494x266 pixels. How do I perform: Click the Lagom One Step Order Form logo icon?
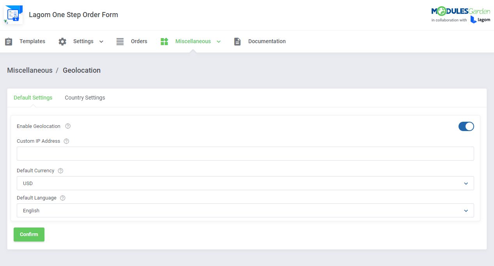[13, 15]
